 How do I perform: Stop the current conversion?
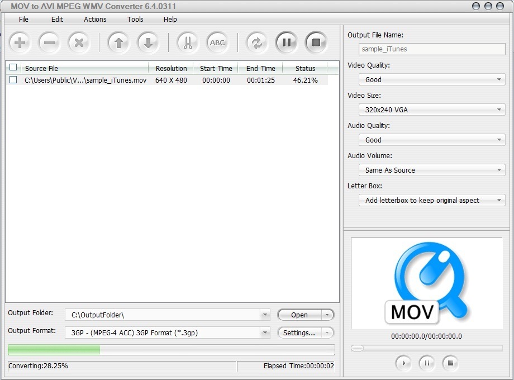tap(316, 42)
